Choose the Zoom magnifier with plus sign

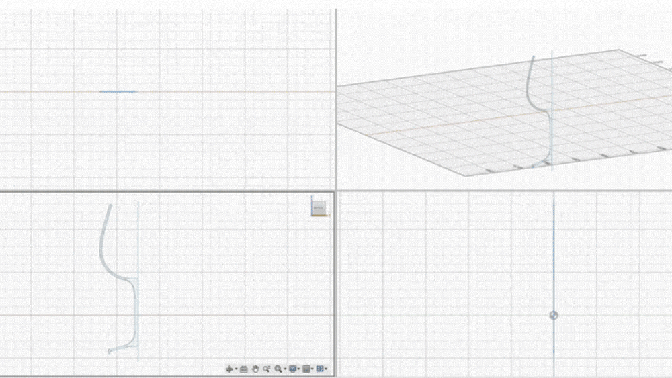click(267, 369)
